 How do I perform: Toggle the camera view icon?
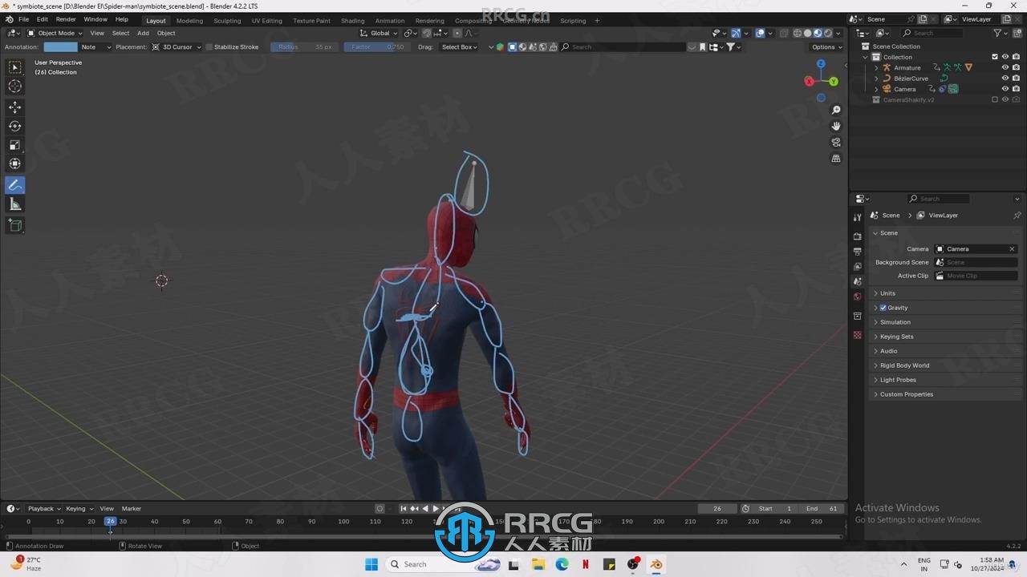836,143
